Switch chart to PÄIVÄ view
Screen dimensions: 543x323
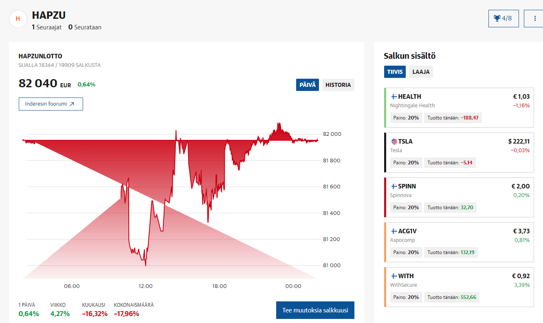[307, 85]
